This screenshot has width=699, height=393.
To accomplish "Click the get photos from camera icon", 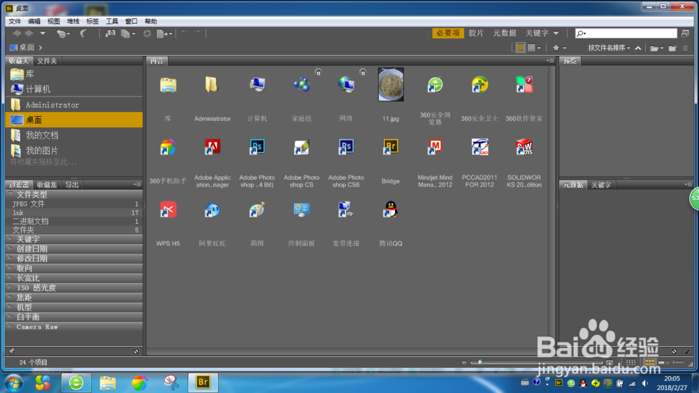I will click(110, 34).
